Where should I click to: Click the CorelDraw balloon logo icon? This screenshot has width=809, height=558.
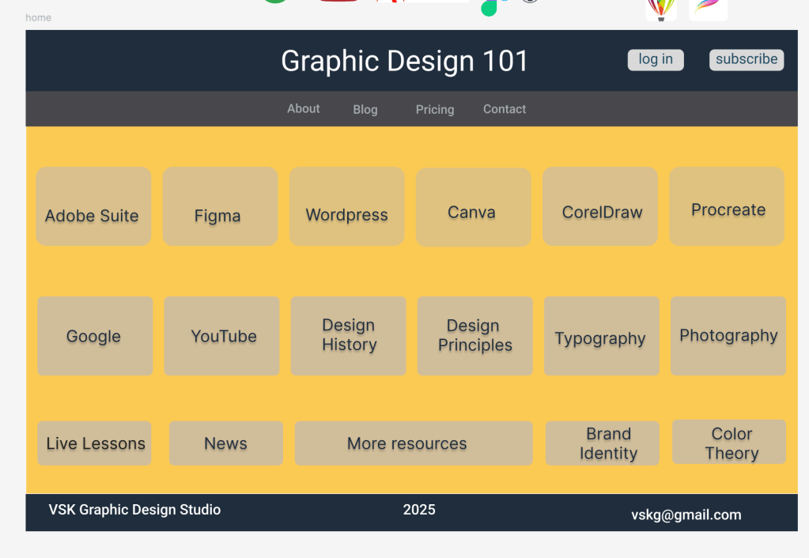[x=661, y=8]
